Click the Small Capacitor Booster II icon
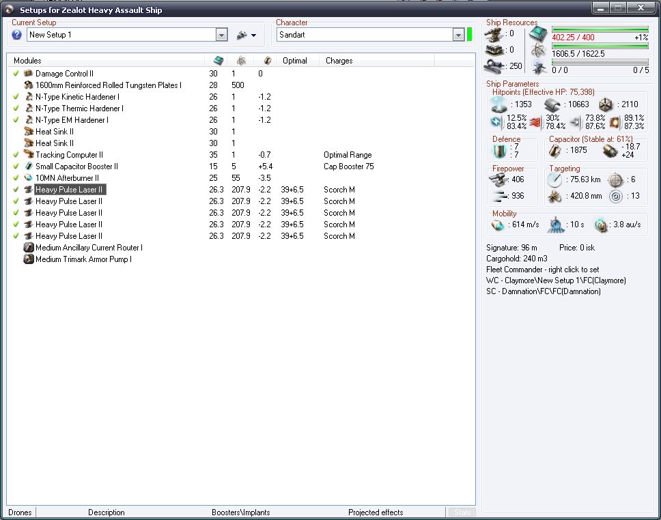Screen dimensions: 661x520 pos(28,166)
